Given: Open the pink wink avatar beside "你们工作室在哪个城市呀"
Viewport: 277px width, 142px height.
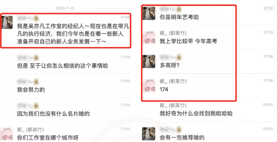Looking at the screenshot, I should 6,134.
